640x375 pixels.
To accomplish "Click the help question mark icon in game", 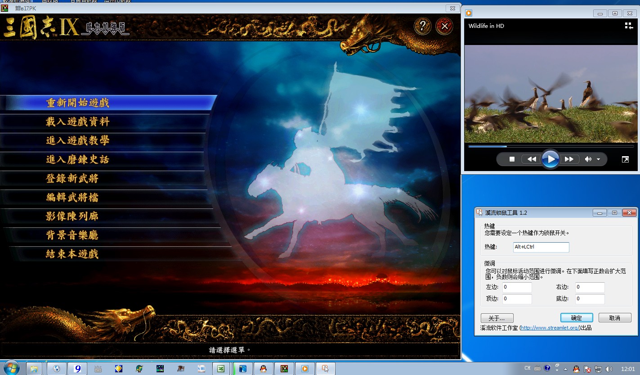I will pos(422,26).
